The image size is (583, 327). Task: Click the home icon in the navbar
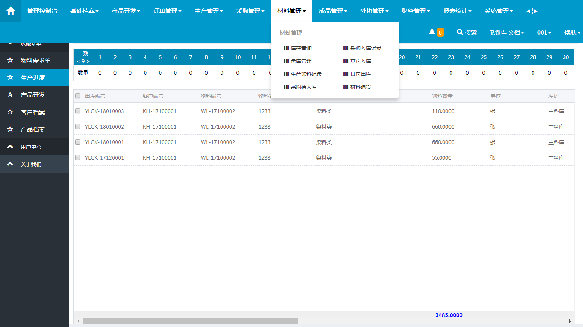click(10, 11)
